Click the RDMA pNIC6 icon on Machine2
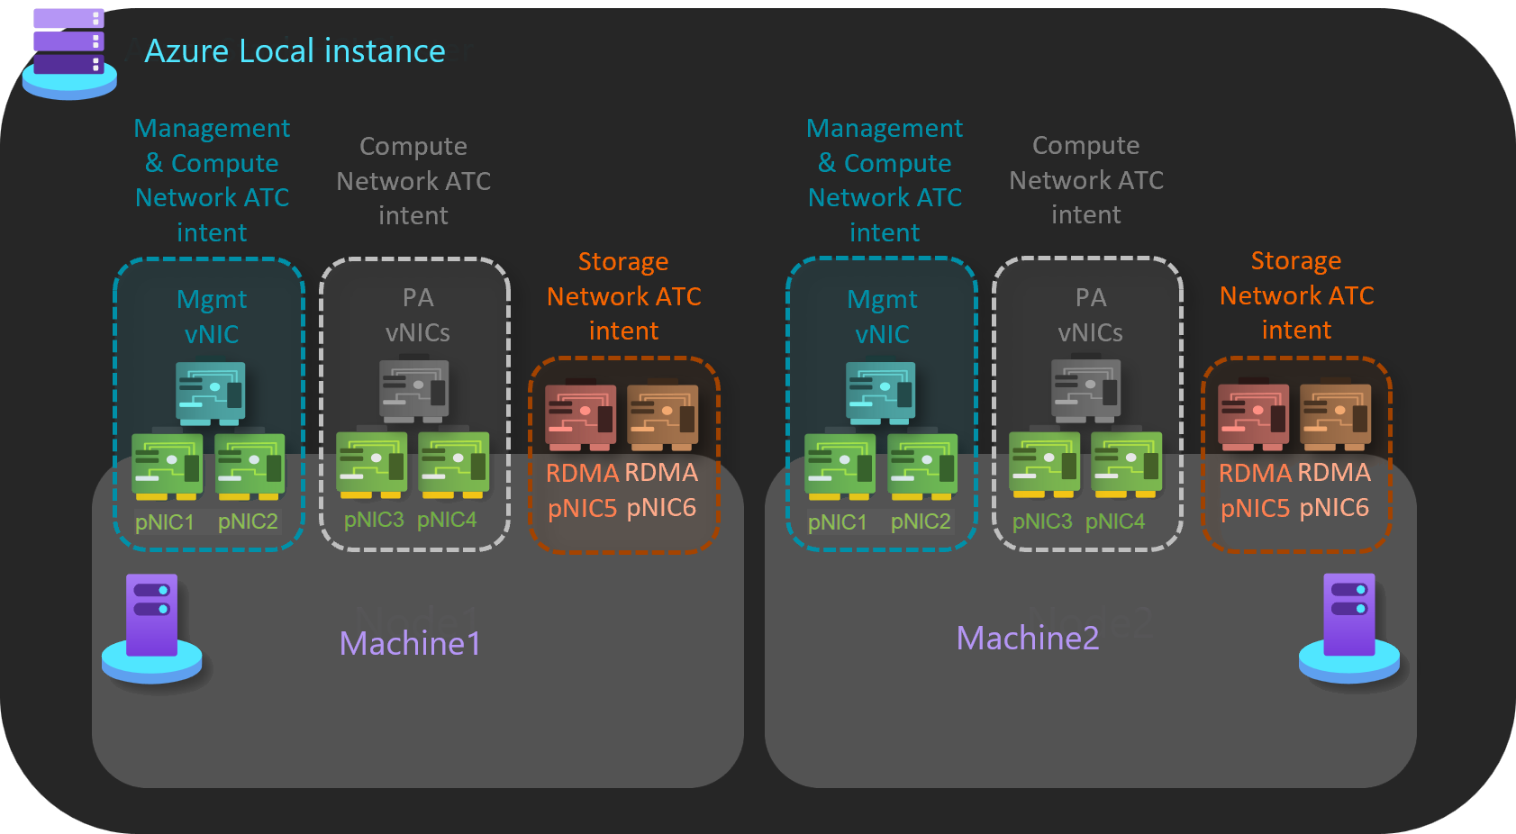Image resolution: width=1516 pixels, height=834 pixels. click(1338, 414)
